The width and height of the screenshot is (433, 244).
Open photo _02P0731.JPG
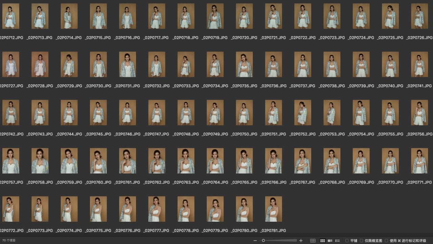coord(128,64)
